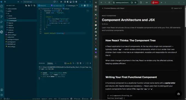The height and width of the screenshot is (100, 186).
Task: Toggle the secondary side bar in VS Code
Action: tap(74, 2)
